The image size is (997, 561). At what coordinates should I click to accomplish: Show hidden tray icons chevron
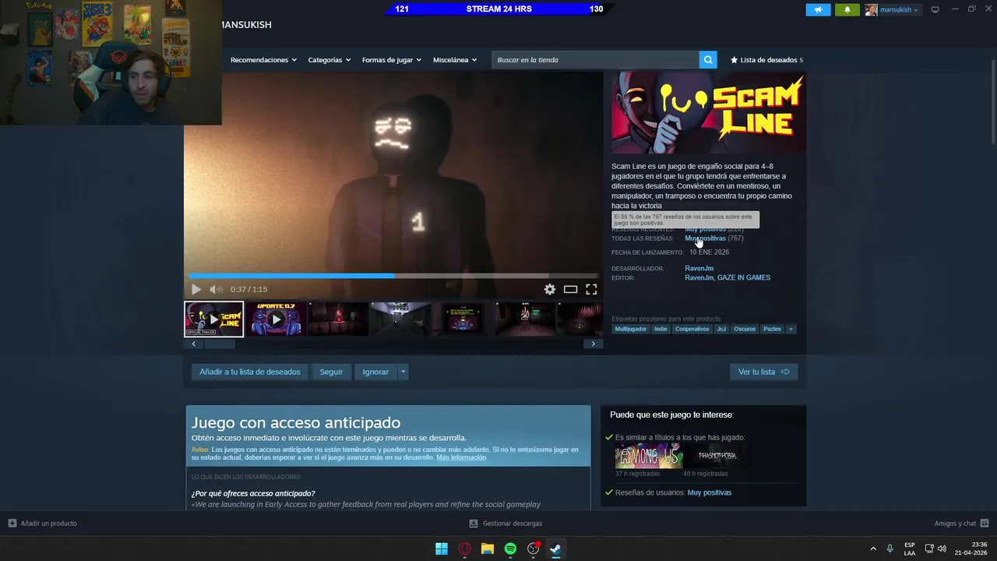(x=873, y=549)
